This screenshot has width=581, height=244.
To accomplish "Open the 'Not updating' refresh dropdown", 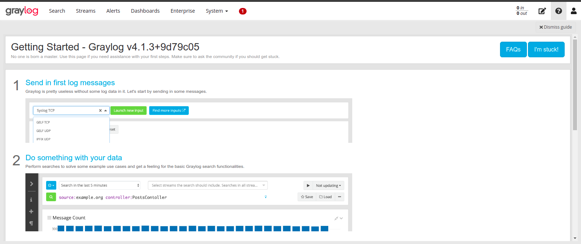I will click(x=328, y=185).
